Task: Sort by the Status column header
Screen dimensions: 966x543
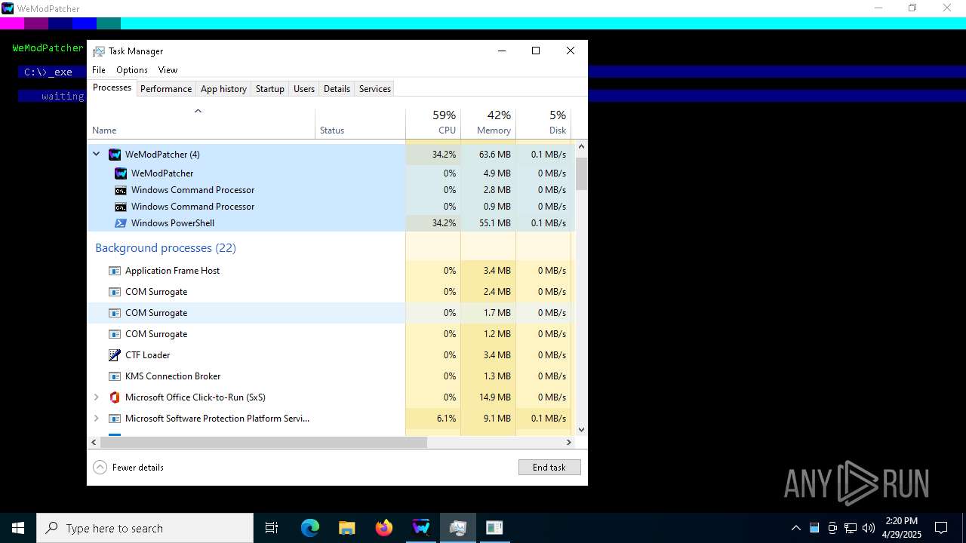Action: [x=360, y=124]
